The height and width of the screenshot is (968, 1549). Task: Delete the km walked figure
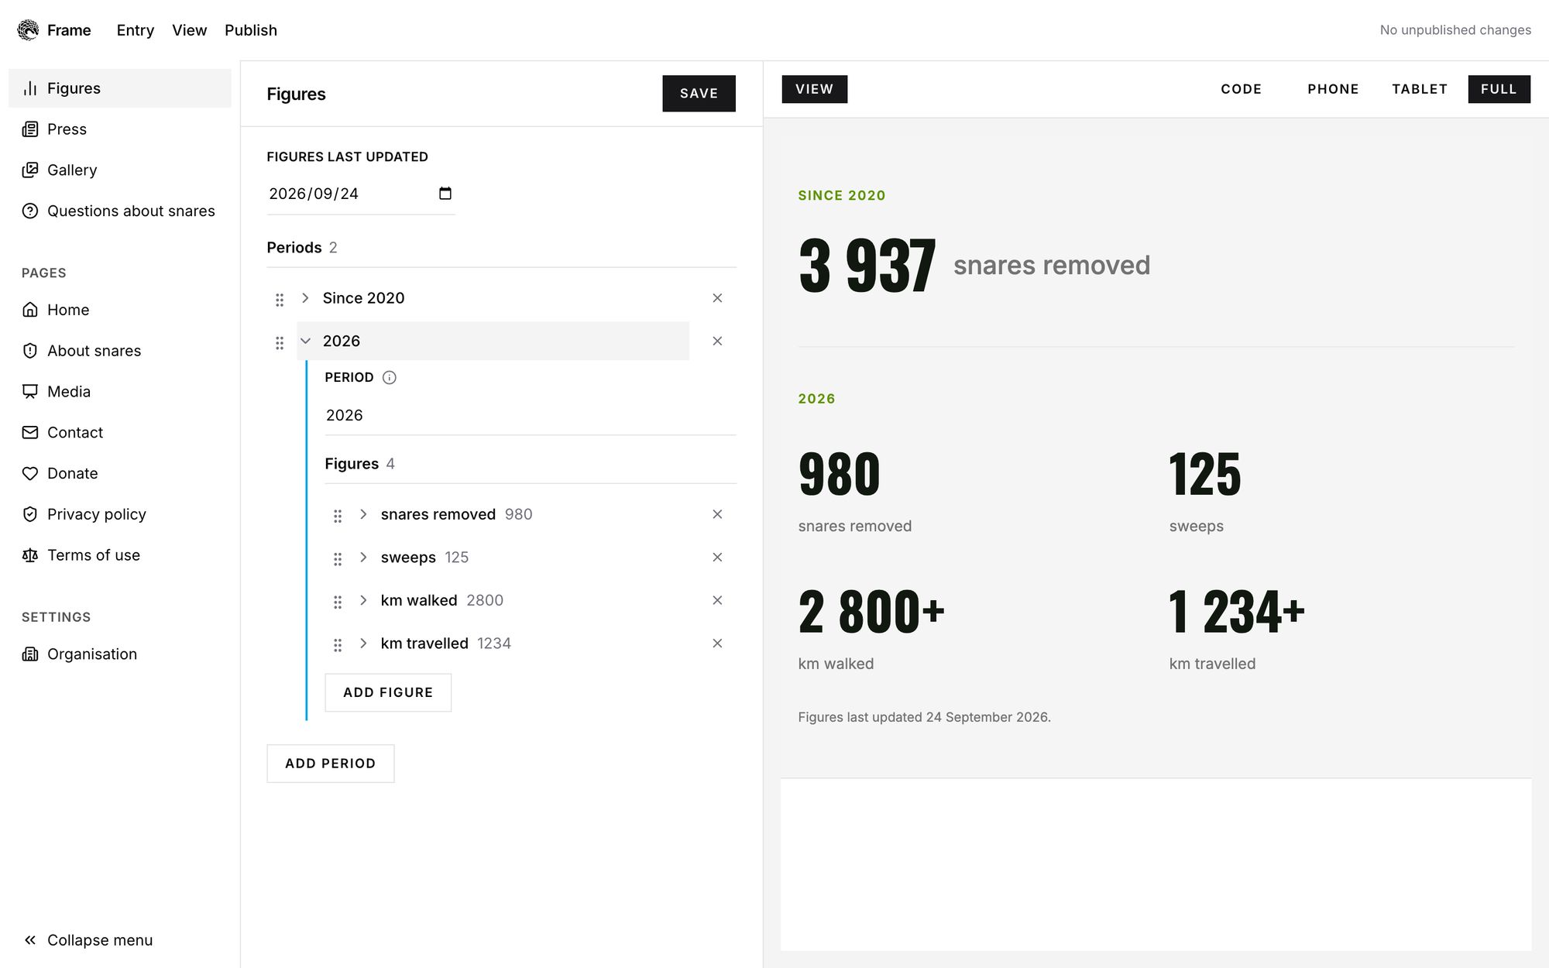click(717, 600)
